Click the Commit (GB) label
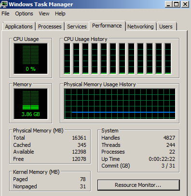 tap(116, 166)
